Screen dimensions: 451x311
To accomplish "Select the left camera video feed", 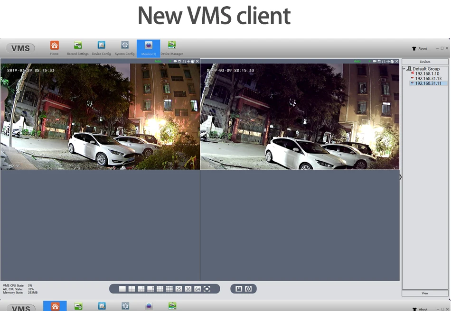I will click(100, 117).
